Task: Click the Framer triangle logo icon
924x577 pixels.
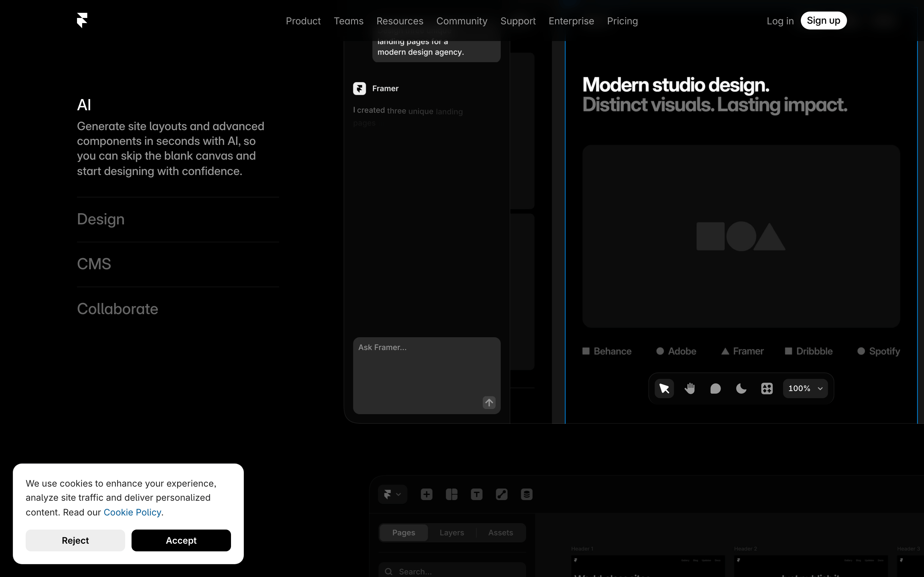Action: click(x=725, y=351)
